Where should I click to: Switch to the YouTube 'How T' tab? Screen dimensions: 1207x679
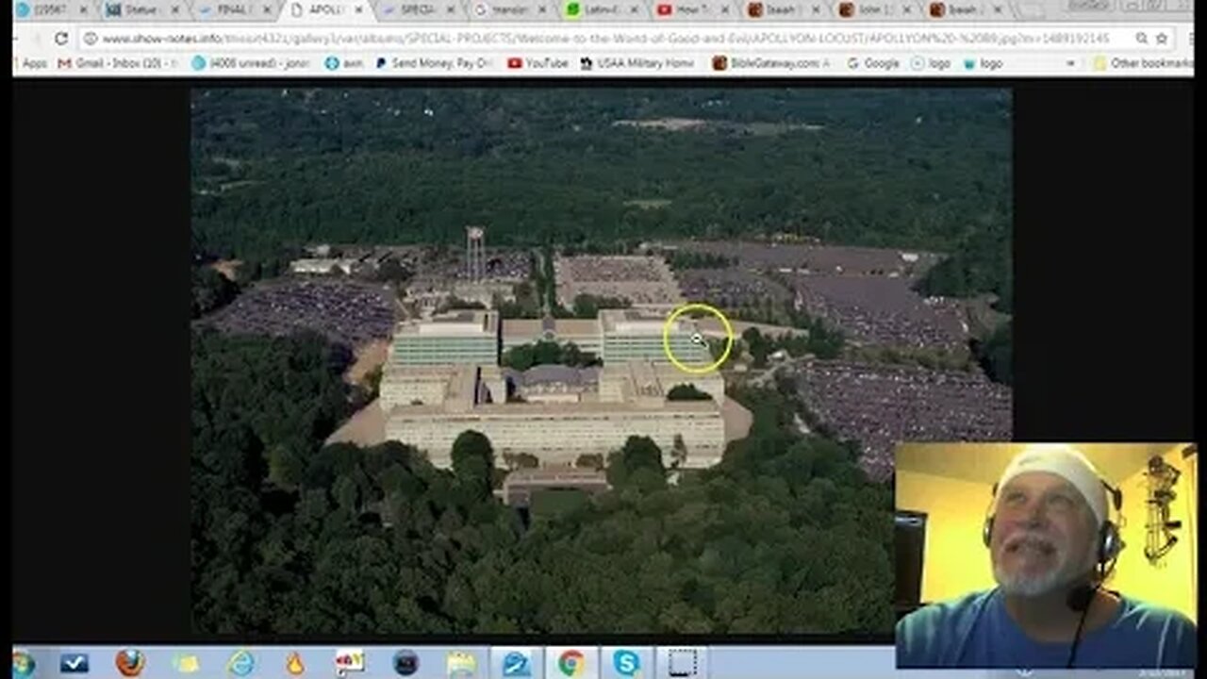click(692, 10)
